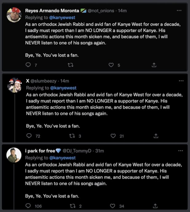Reply to the 'i park for free' tweet
Image resolution: width=190 pixels, height=212 pixels.
click(x=29, y=206)
